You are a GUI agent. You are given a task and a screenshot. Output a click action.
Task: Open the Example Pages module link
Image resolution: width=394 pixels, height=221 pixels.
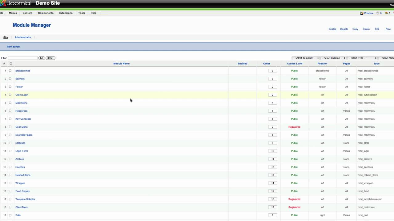[x=24, y=135]
